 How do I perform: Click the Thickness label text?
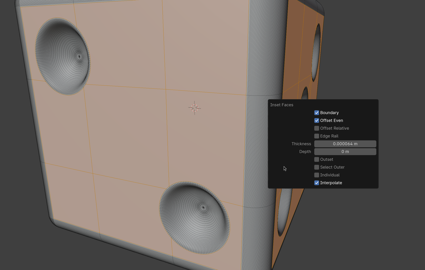pyautogui.click(x=301, y=144)
